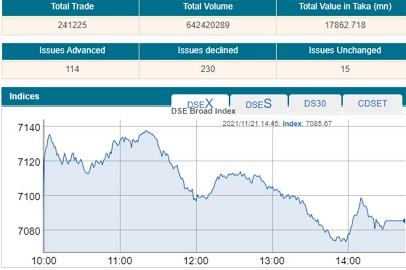Click the DSE Broad Index chart title
This screenshot has height=270, width=406.
(203, 111)
